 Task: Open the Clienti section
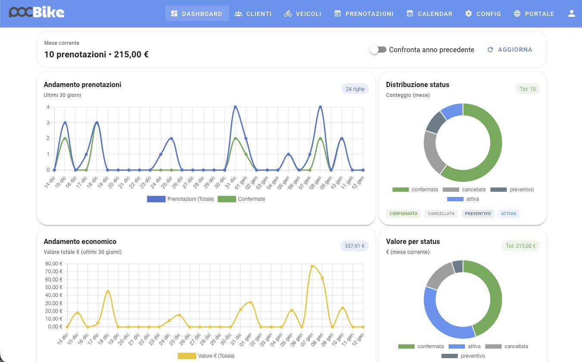[253, 14]
